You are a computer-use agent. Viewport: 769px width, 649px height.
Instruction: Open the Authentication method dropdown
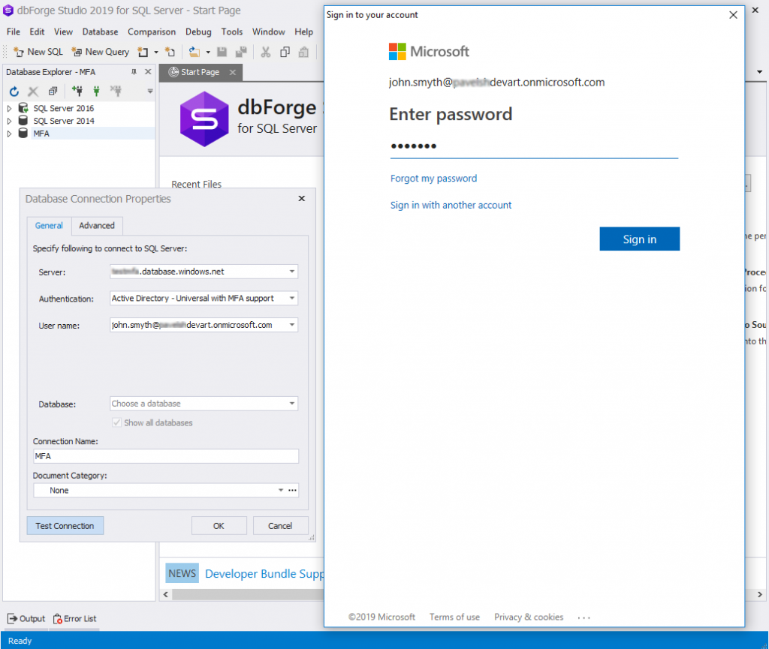coord(293,298)
